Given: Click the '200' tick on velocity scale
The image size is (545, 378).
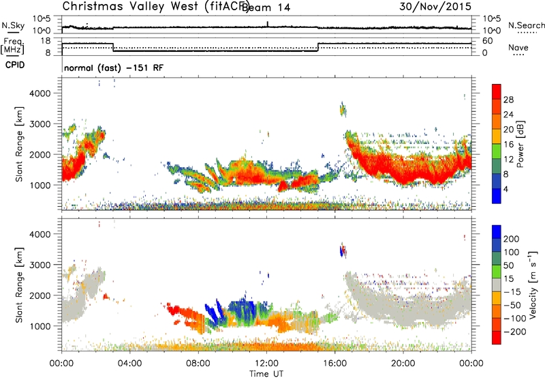Looking at the screenshot, I should coord(512,239).
